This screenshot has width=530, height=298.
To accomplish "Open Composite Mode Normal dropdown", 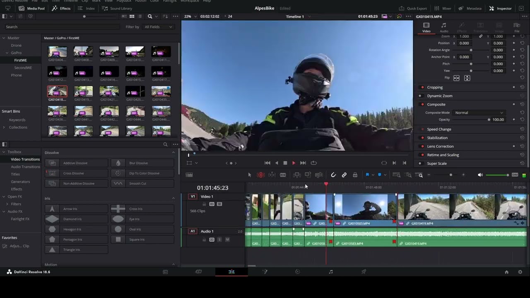I will [479, 113].
